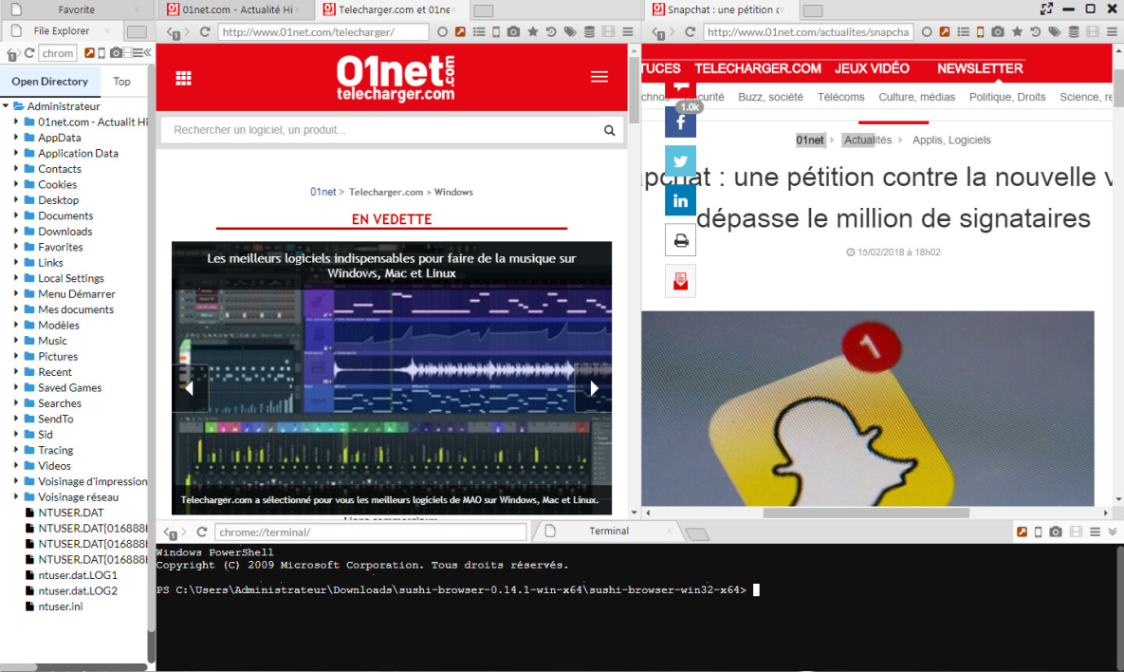Toggle mobile view in Snapchat pane toolbar
Screen dimensions: 1124x672
[980, 32]
